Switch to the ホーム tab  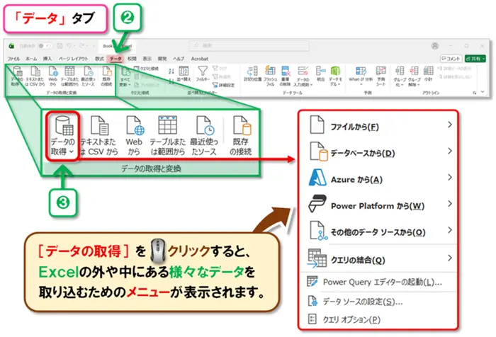coord(31,59)
